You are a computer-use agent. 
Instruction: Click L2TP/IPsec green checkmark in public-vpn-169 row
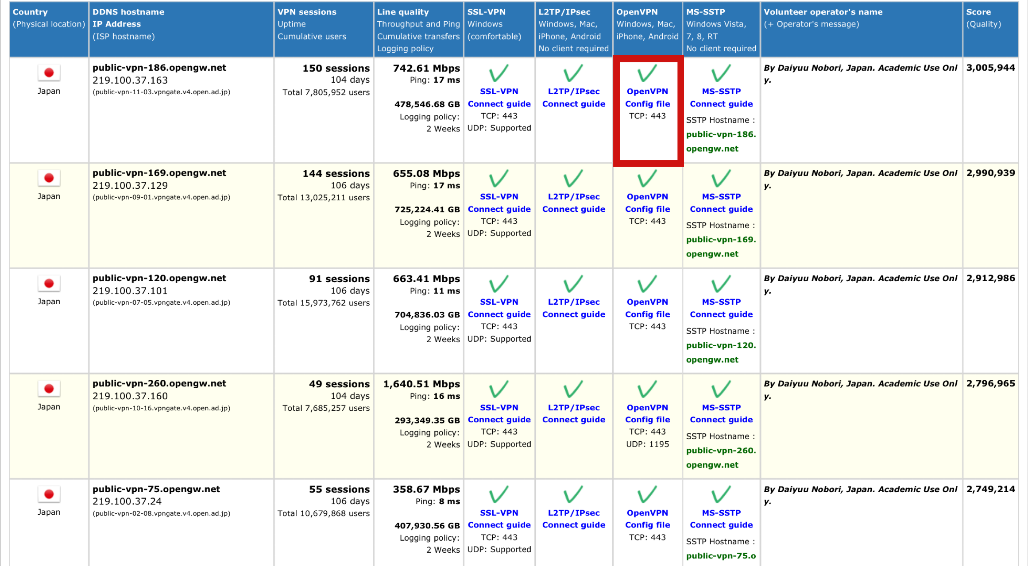pos(573,179)
